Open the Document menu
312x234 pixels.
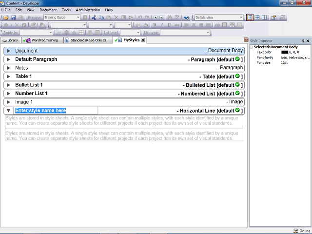click(x=48, y=10)
